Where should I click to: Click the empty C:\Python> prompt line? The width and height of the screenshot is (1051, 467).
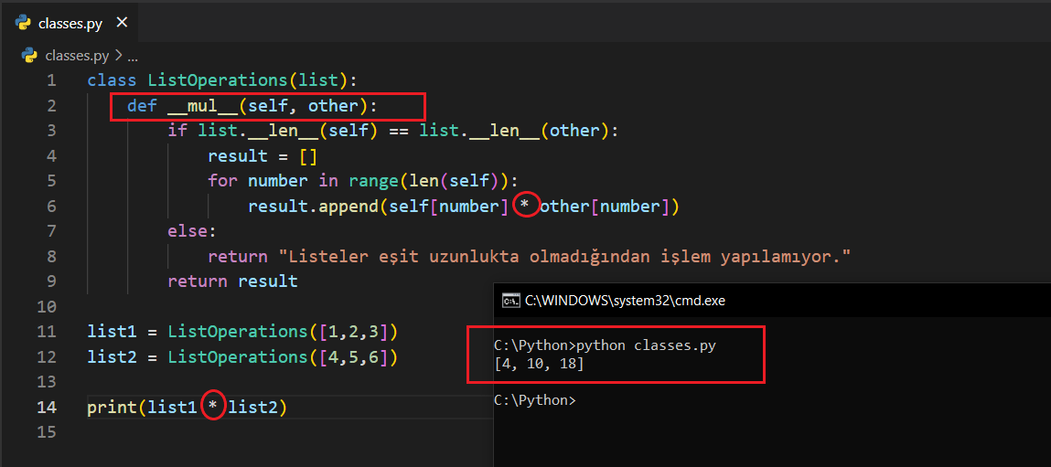click(x=535, y=400)
